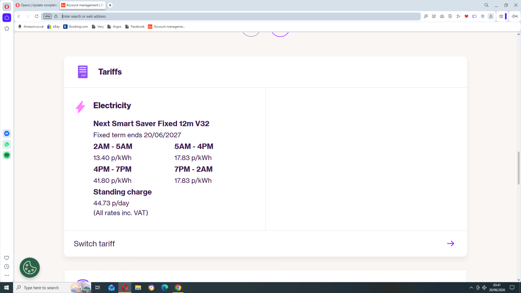Open the Amazon.co.uk bookmark
The image size is (521, 293).
[31, 27]
